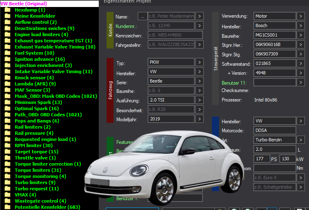Select Exhaust gas temperature EGT (1)
This screenshot has width=309, height=210.
[x=53, y=41]
